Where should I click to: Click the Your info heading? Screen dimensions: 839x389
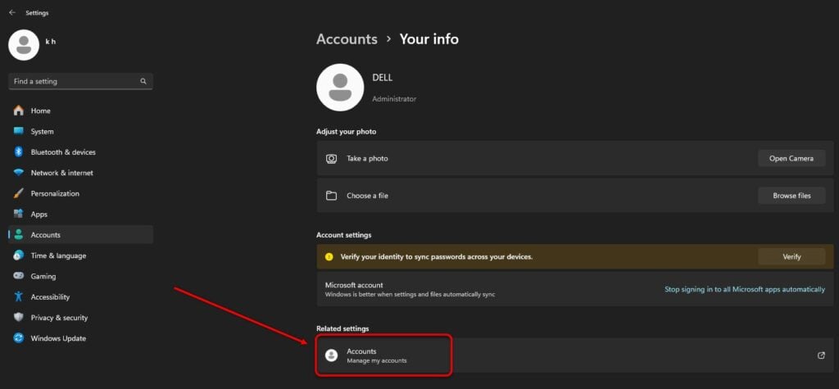point(429,39)
